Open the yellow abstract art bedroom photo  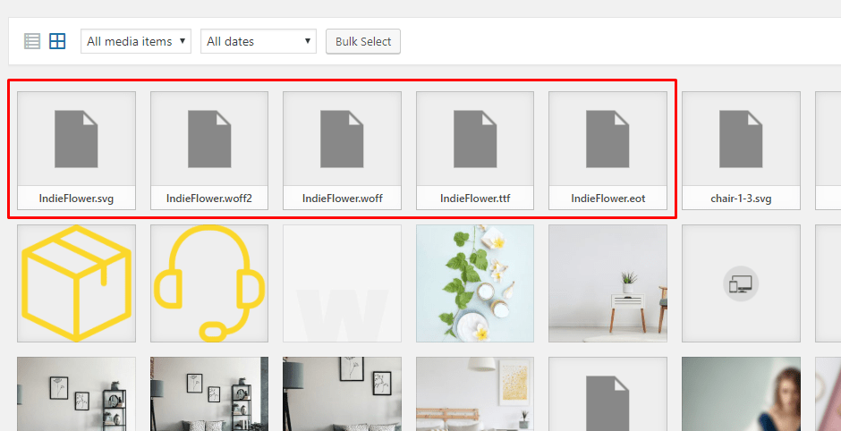475,394
